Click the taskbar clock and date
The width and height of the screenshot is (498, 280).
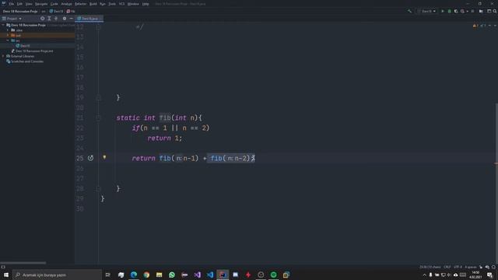475,275
